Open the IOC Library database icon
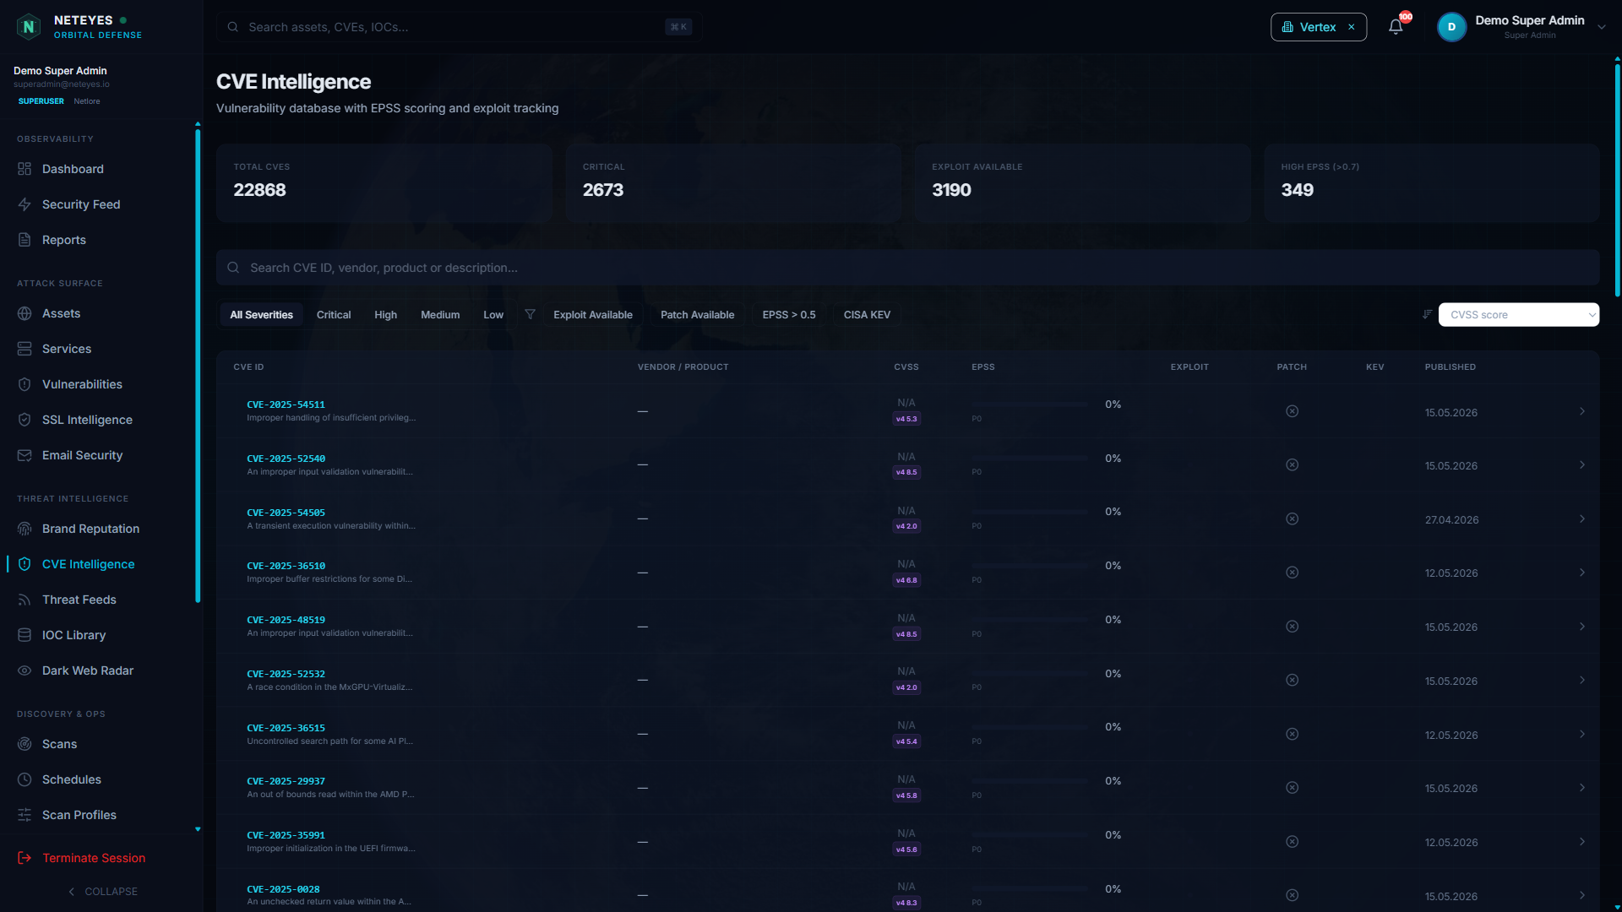 [x=24, y=635]
